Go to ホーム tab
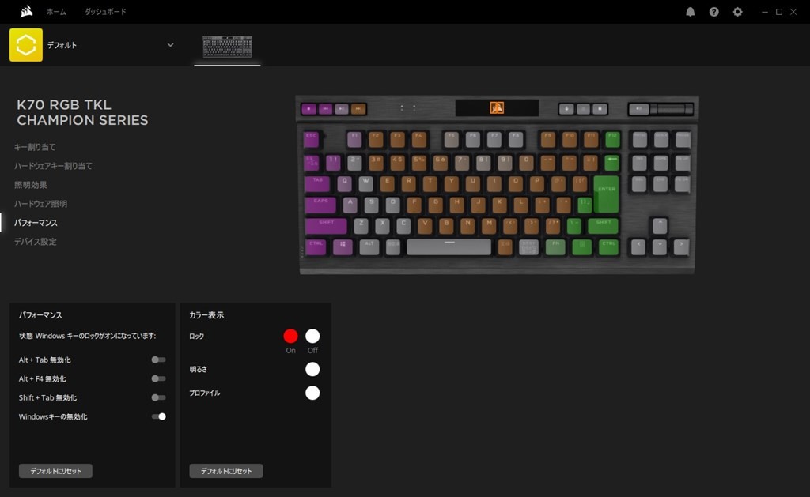Screen dimensions: 810x497 pos(56,12)
